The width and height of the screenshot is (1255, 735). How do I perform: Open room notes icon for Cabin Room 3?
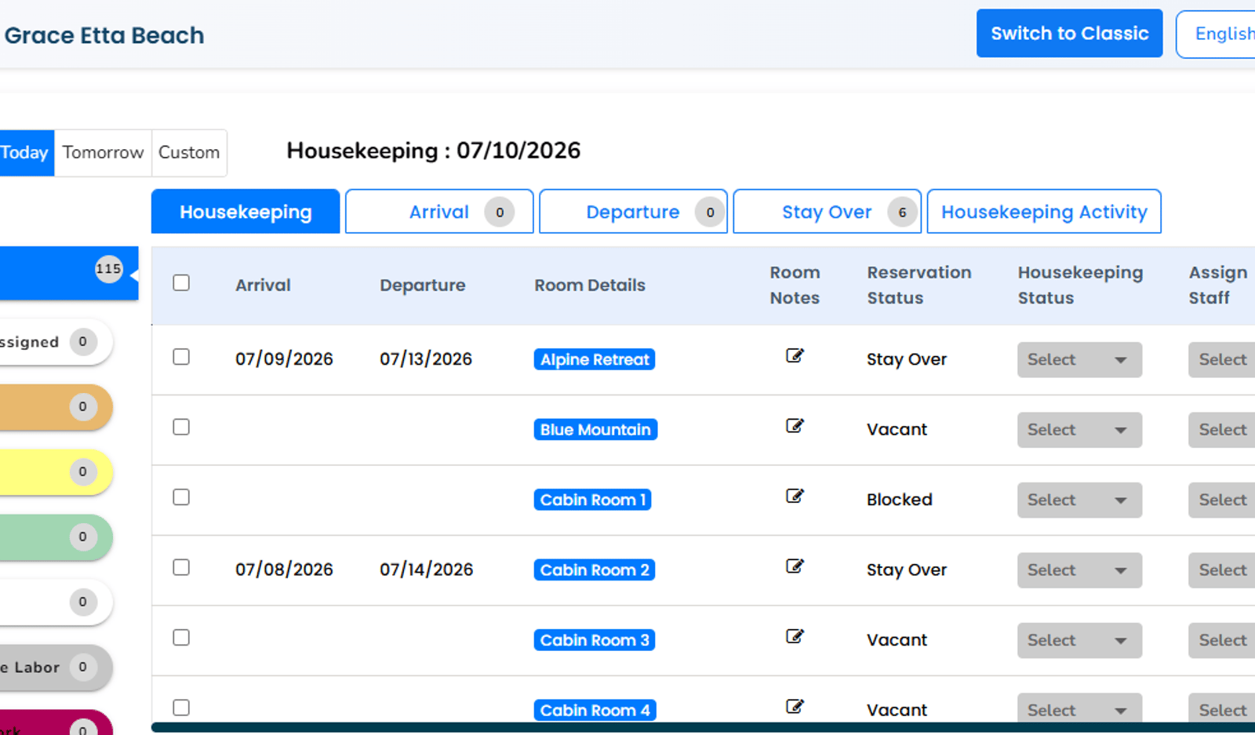795,636
